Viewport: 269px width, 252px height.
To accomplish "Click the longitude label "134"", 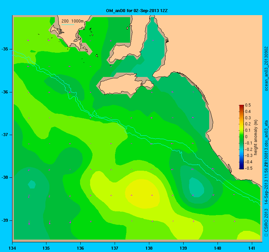I will (12, 248).
